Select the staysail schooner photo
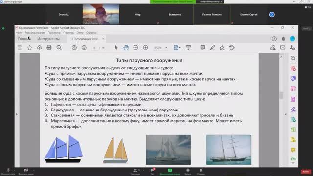The height and width of the screenshot is (176, 313). tap(168, 150)
